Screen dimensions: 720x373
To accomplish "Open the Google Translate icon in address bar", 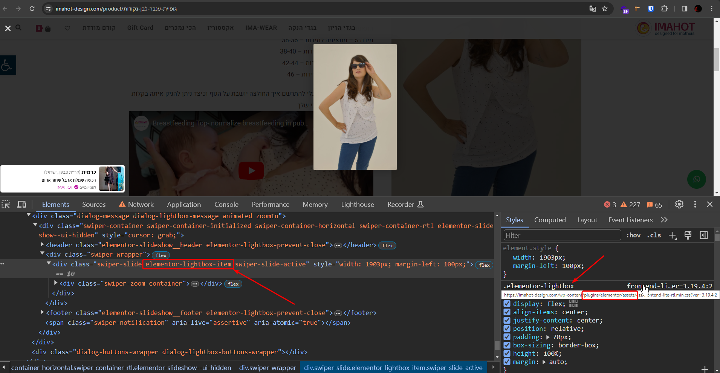I will 593,9.
